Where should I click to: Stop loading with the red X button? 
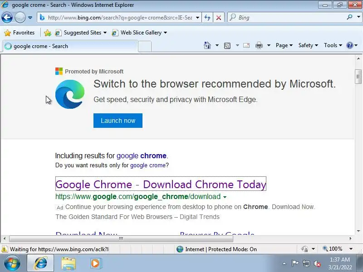tap(219, 18)
